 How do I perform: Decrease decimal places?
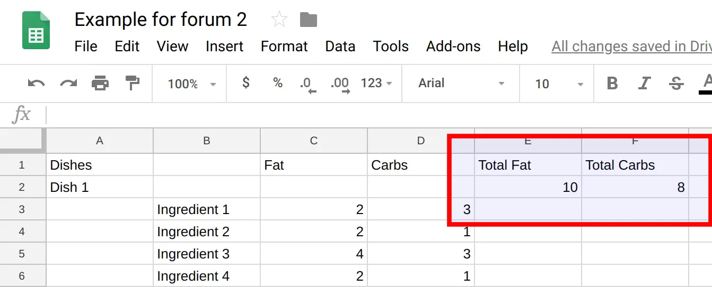click(307, 84)
